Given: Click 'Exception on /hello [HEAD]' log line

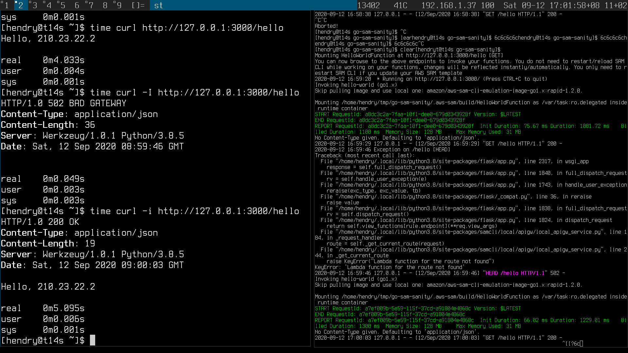Looking at the screenshot, I should coord(382,150).
